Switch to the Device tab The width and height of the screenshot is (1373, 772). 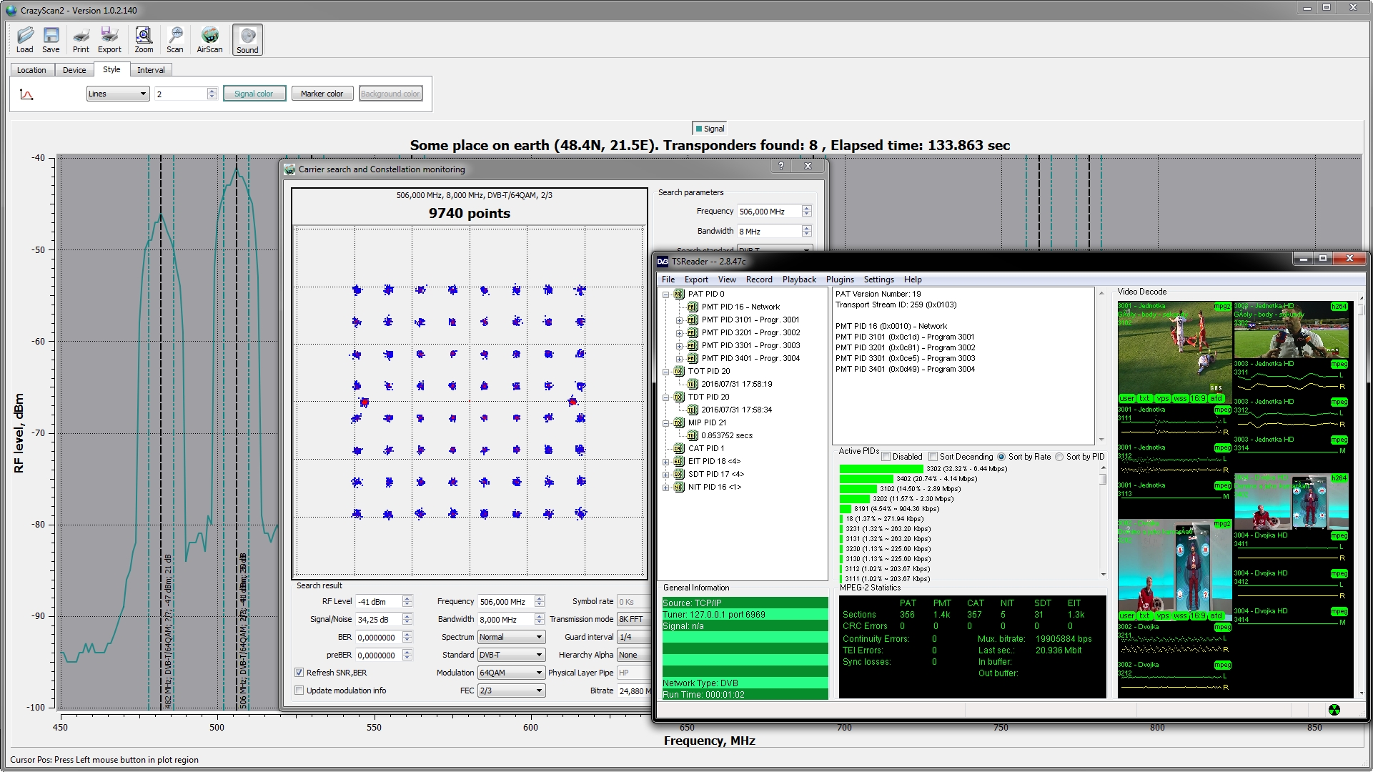click(74, 70)
